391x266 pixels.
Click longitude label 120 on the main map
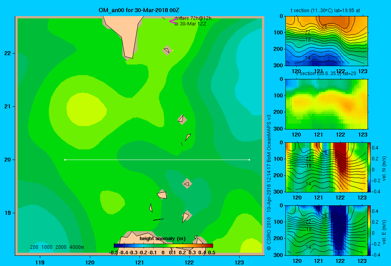[x=90, y=262]
